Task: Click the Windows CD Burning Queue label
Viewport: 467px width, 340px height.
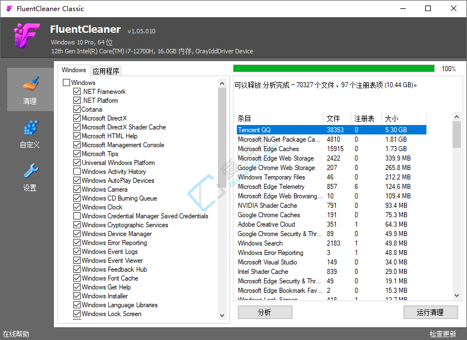Action: [119, 198]
